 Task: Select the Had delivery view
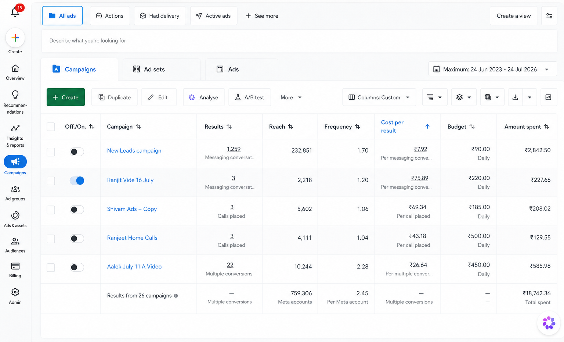pos(160,16)
